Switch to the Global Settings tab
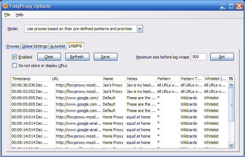The height and width of the screenshot is (157, 245). click(35, 46)
